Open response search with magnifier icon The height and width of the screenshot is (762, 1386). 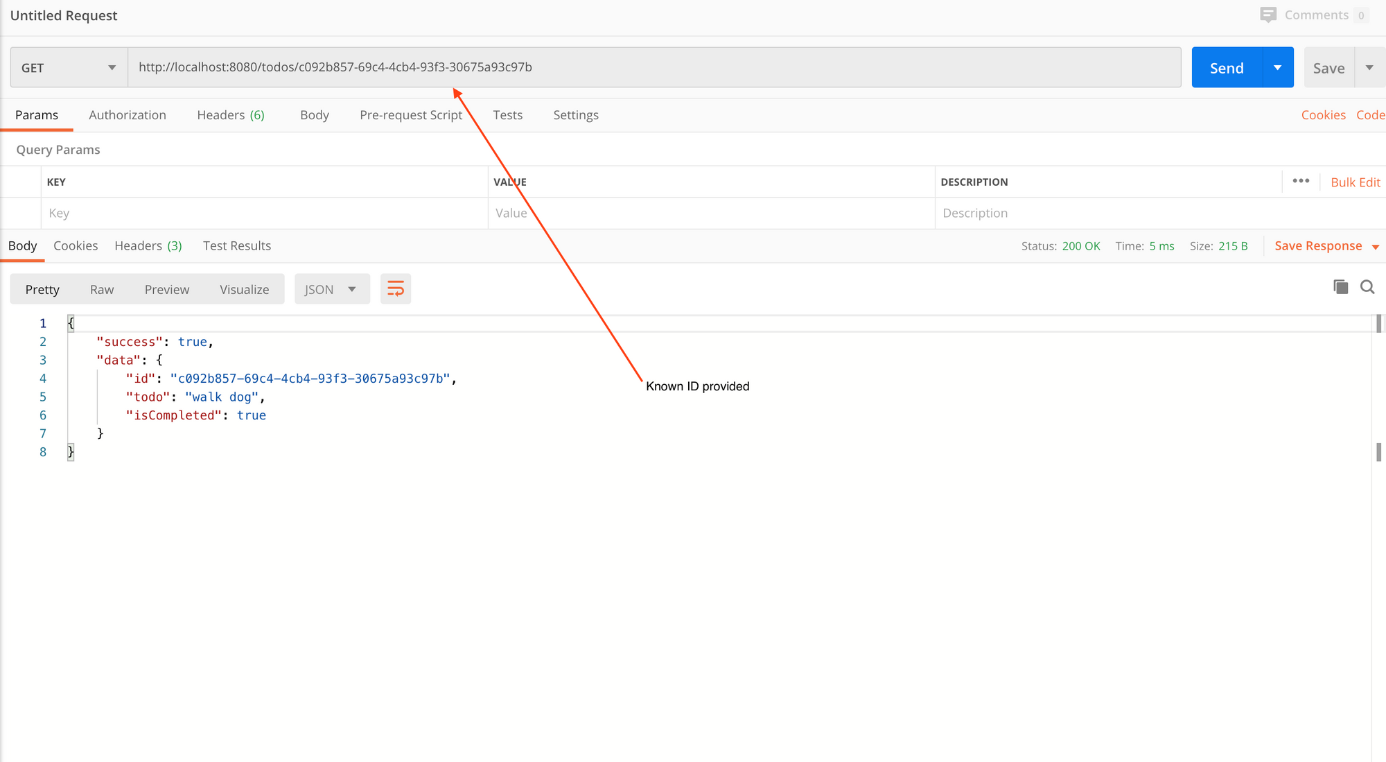1367,287
